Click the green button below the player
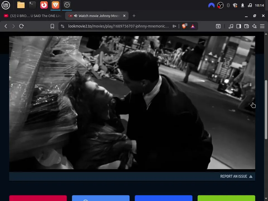This screenshot has width=268, height=201. tap(226, 198)
